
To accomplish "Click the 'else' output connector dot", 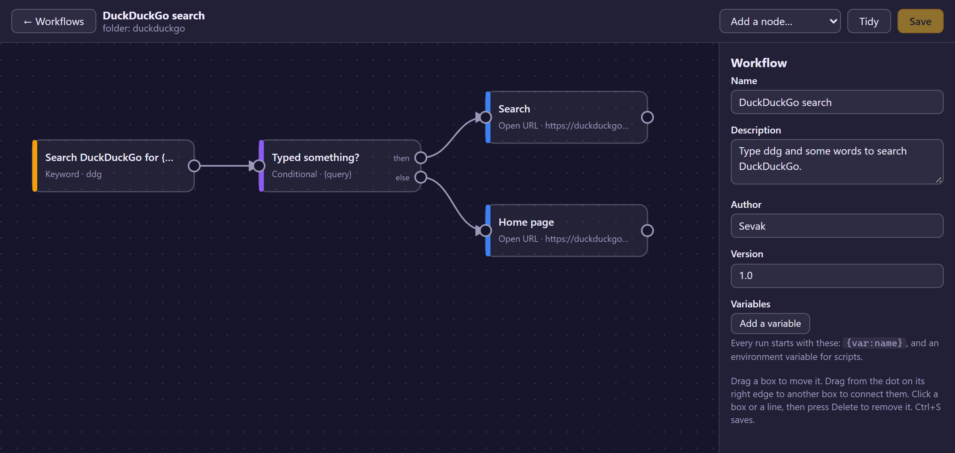I will (421, 177).
